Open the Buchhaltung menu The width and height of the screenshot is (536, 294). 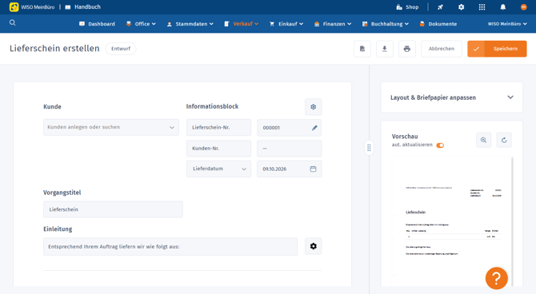click(386, 24)
